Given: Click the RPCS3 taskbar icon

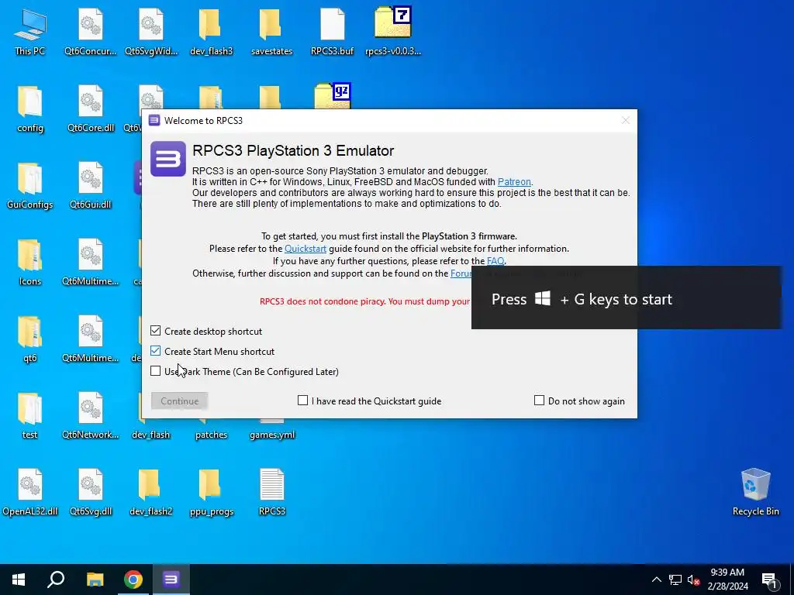Looking at the screenshot, I should [x=171, y=580].
